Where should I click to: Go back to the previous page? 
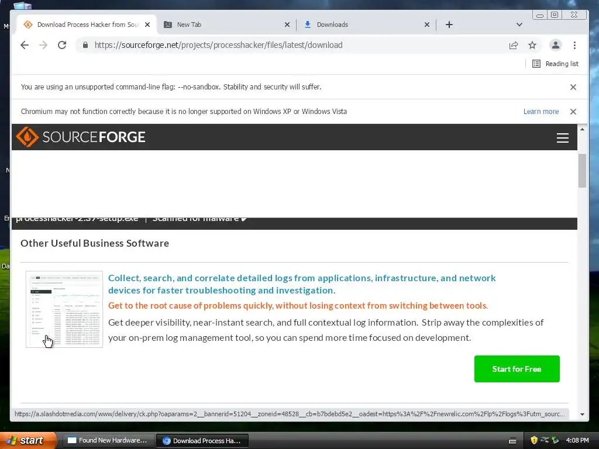(x=25, y=45)
